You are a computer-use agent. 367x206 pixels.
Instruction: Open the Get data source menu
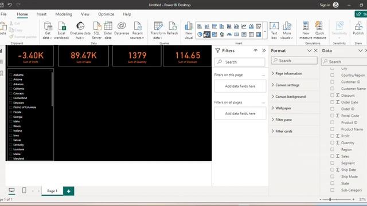(x=48, y=30)
